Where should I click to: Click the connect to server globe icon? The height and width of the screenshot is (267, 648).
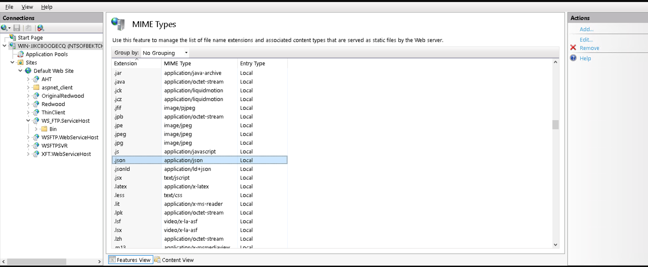[4, 28]
